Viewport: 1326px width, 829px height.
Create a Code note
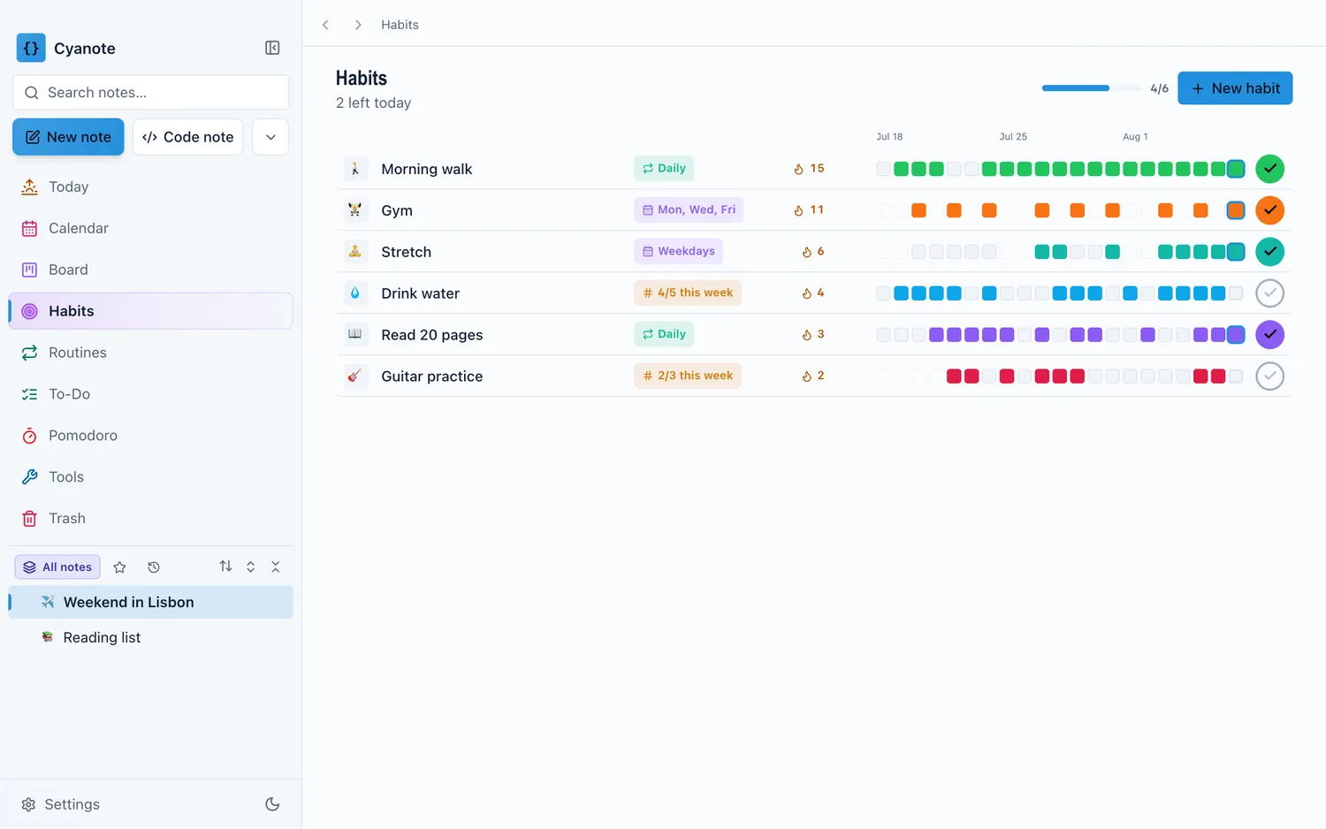[x=187, y=137]
